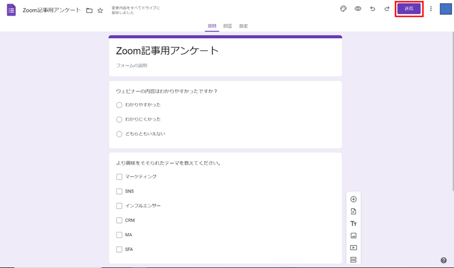This screenshot has height=268, width=454.
Task: Click the 送信 send button
Action: tap(409, 9)
